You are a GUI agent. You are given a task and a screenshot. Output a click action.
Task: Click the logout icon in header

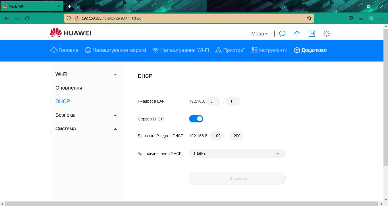coord(312,34)
